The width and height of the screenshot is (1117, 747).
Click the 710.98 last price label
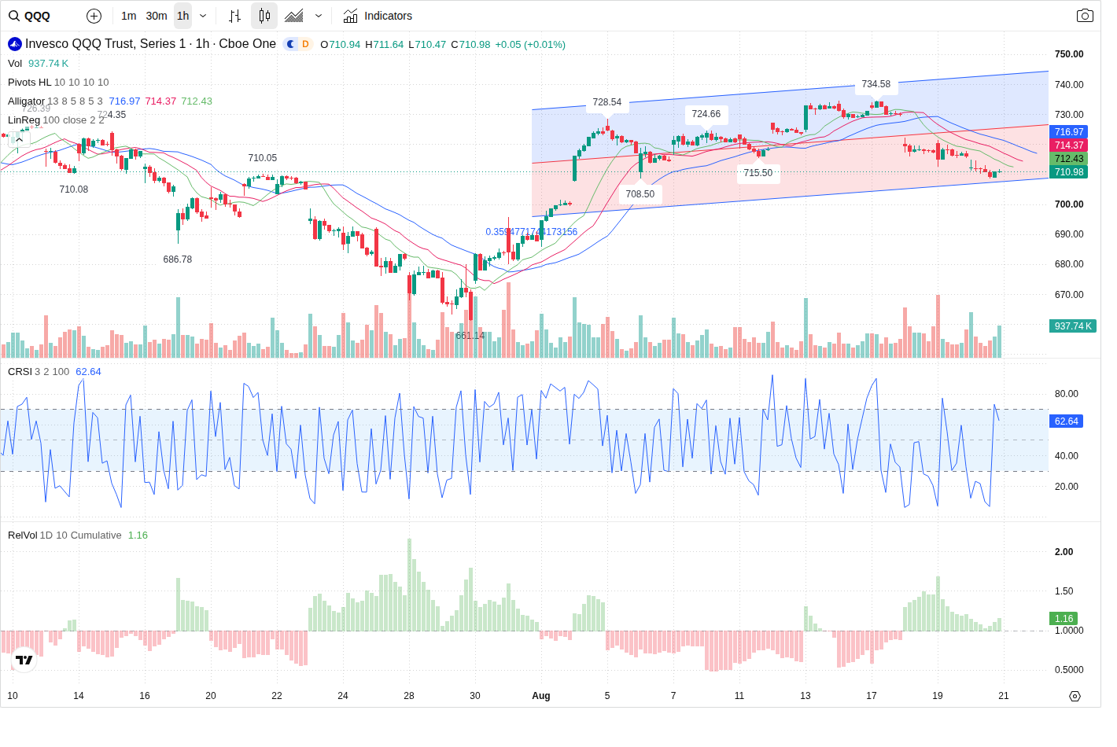1069,172
